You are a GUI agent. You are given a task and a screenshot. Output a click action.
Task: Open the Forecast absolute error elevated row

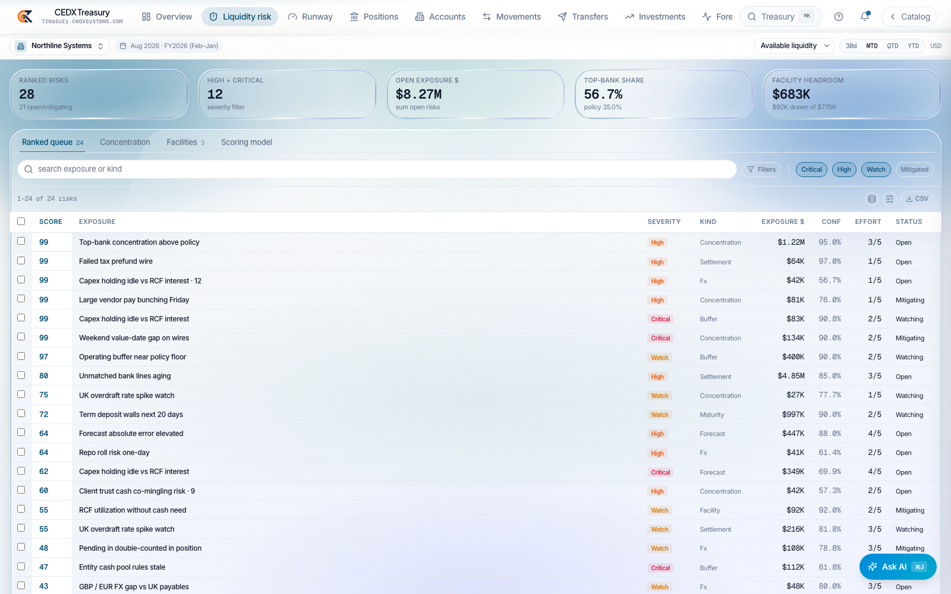tap(475, 434)
